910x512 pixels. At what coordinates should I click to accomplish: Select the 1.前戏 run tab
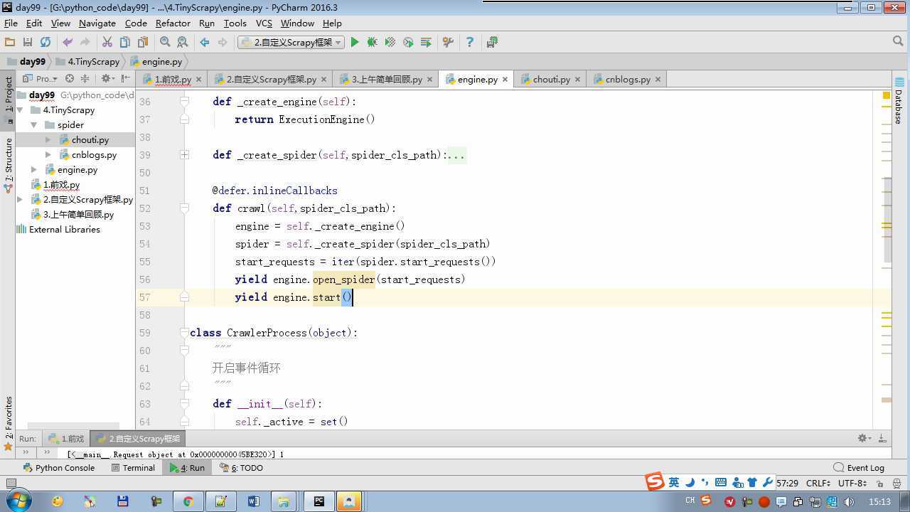(x=66, y=439)
